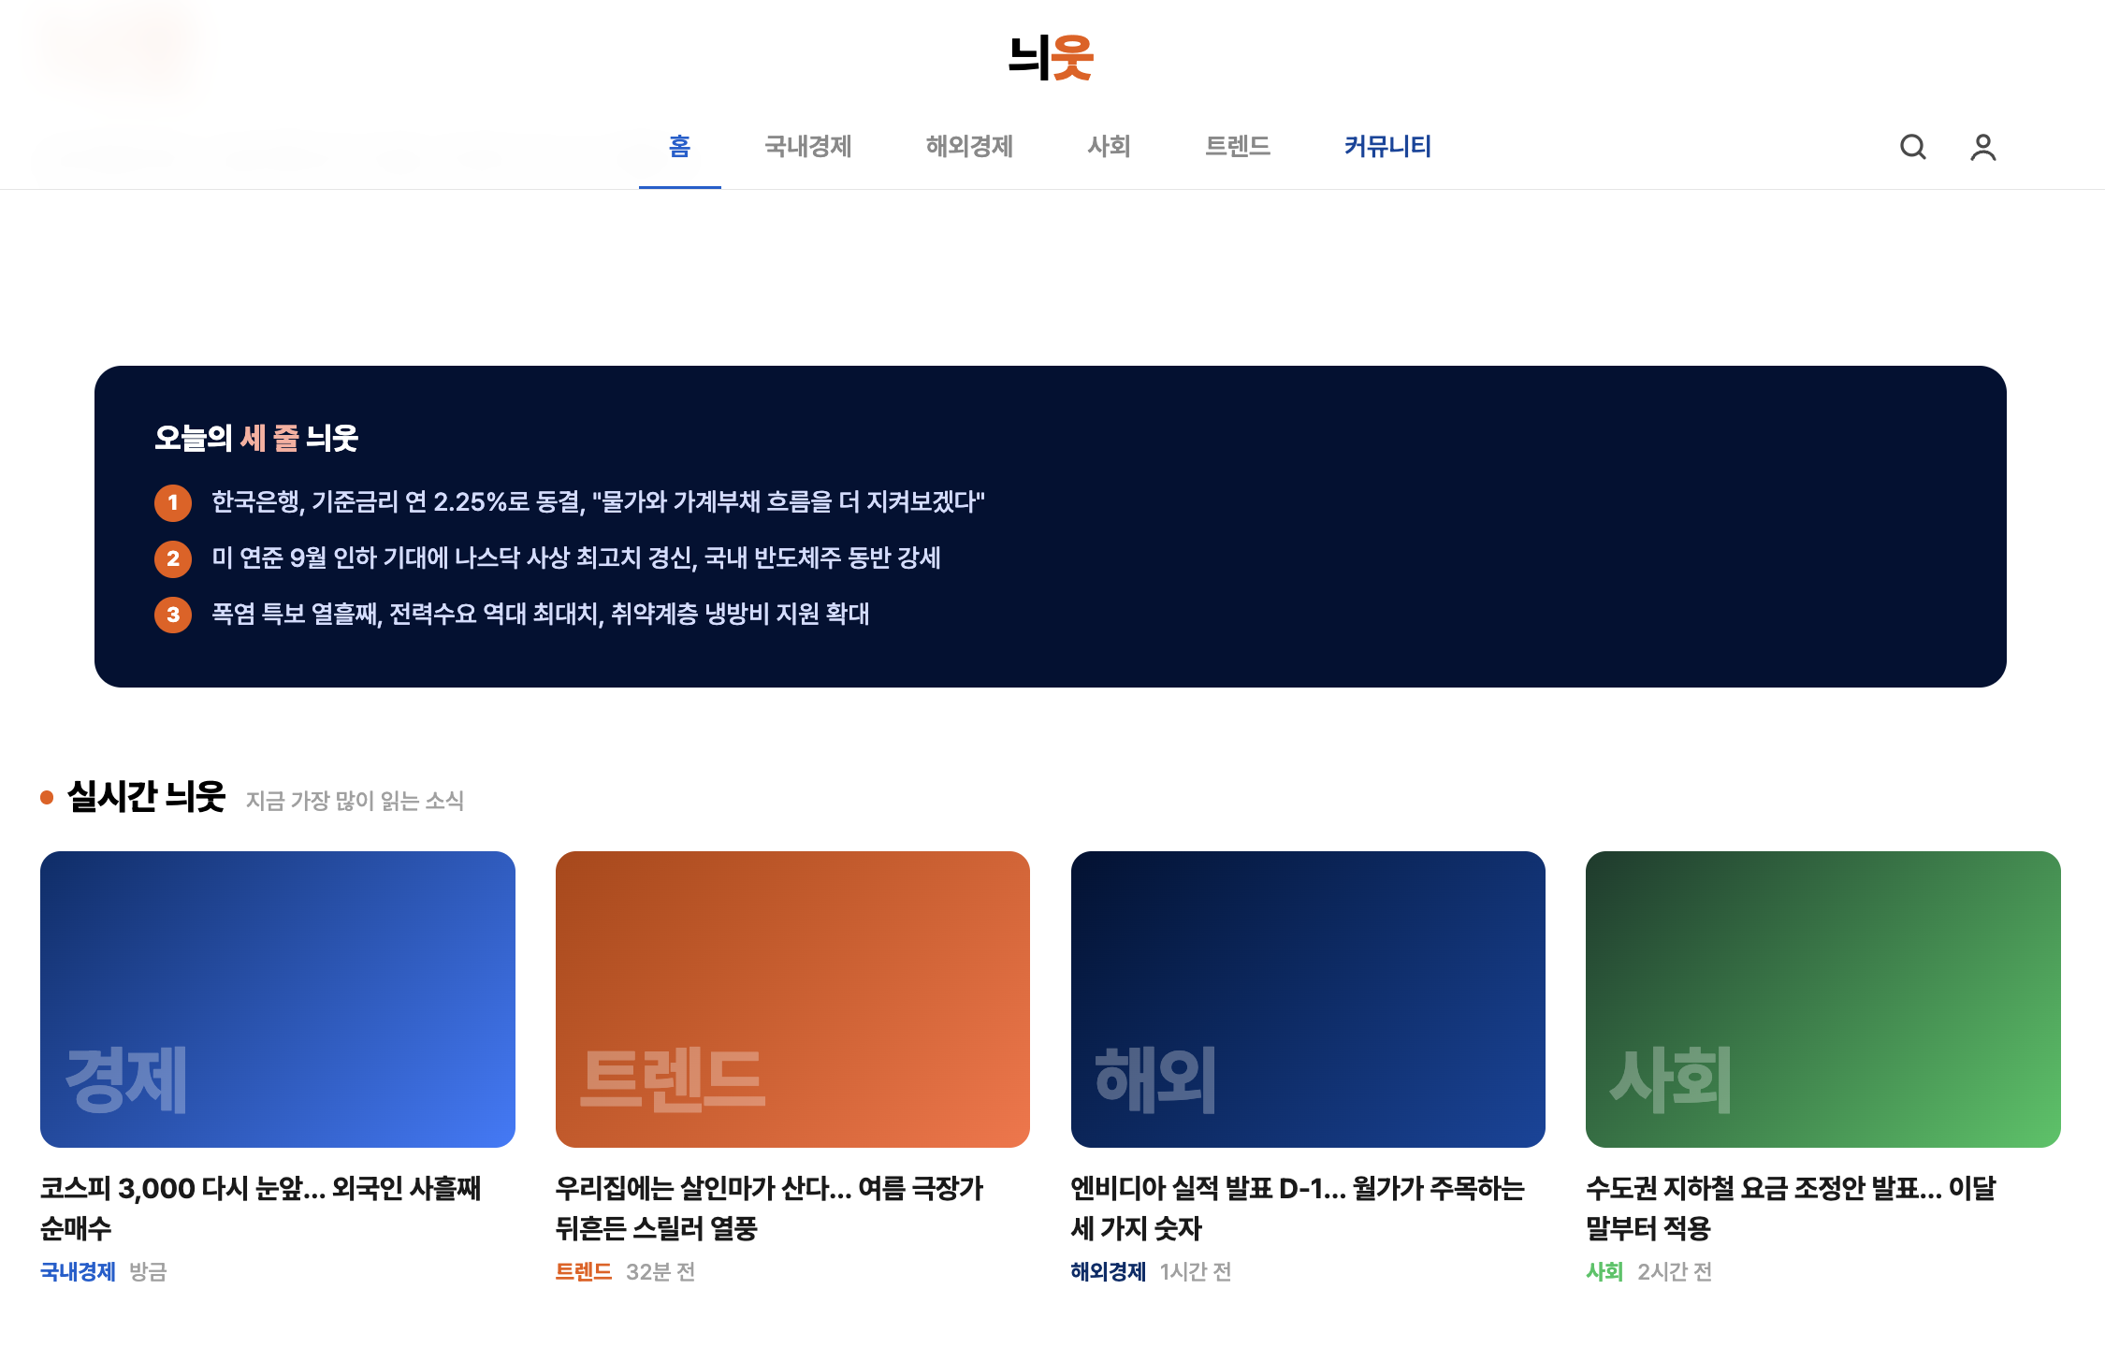
Task: Click the 32분 전 timestamp
Action: point(661,1272)
